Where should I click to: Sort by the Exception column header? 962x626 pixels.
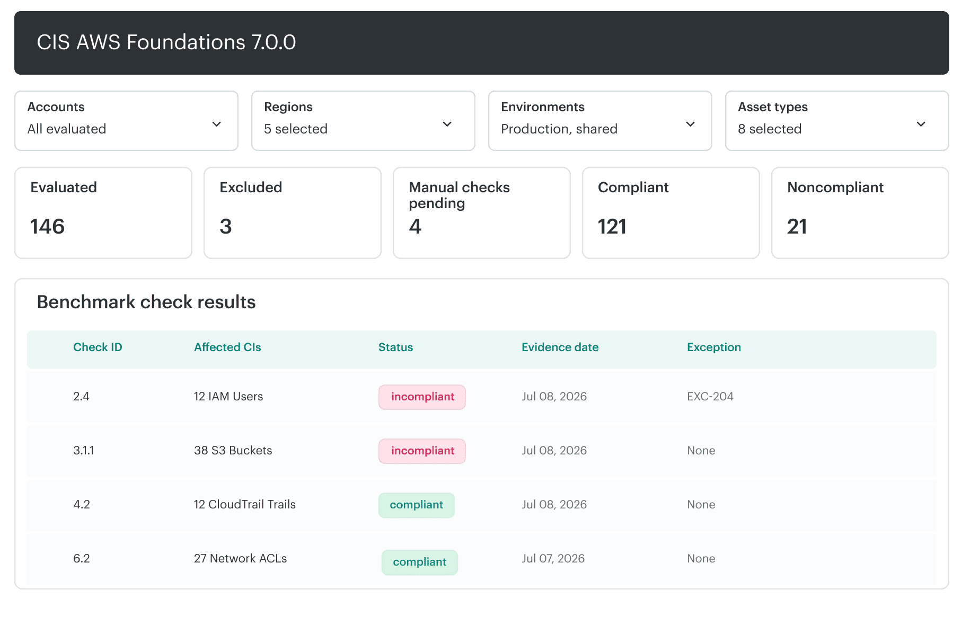pyautogui.click(x=714, y=347)
